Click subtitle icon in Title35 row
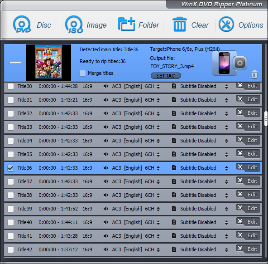Screen dimensions: 268x264 click(174, 154)
